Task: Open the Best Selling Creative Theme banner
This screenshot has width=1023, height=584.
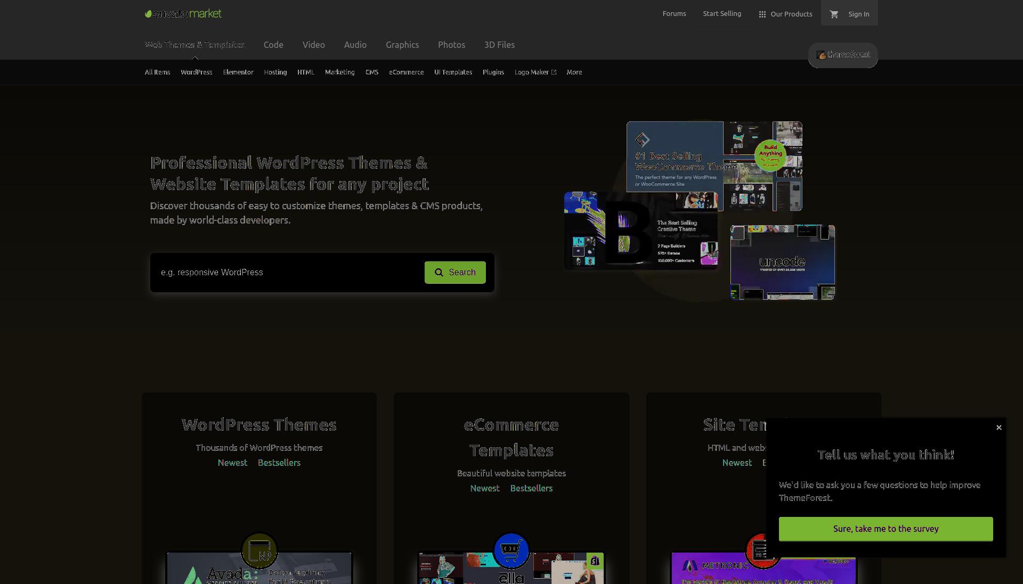Action: point(641,230)
